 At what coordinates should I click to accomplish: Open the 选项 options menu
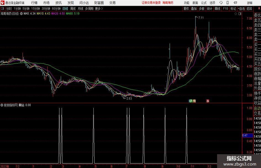212,3
